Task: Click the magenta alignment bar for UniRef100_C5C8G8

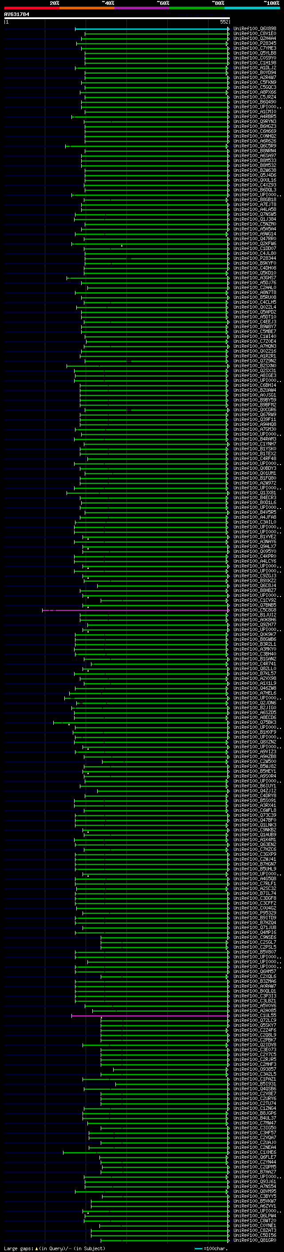Action: pyautogui.click(x=136, y=610)
